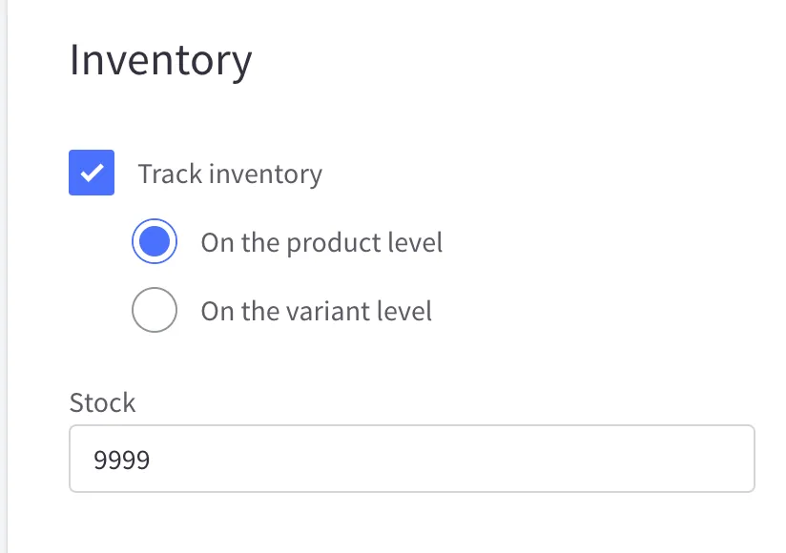Click the word "product" in radio label
This screenshot has height=553, width=786.
(x=329, y=242)
